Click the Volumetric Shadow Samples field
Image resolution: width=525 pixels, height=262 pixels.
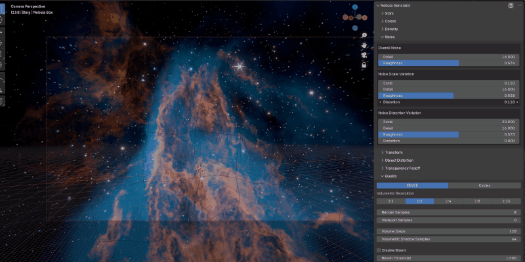pyautogui.click(x=449, y=239)
